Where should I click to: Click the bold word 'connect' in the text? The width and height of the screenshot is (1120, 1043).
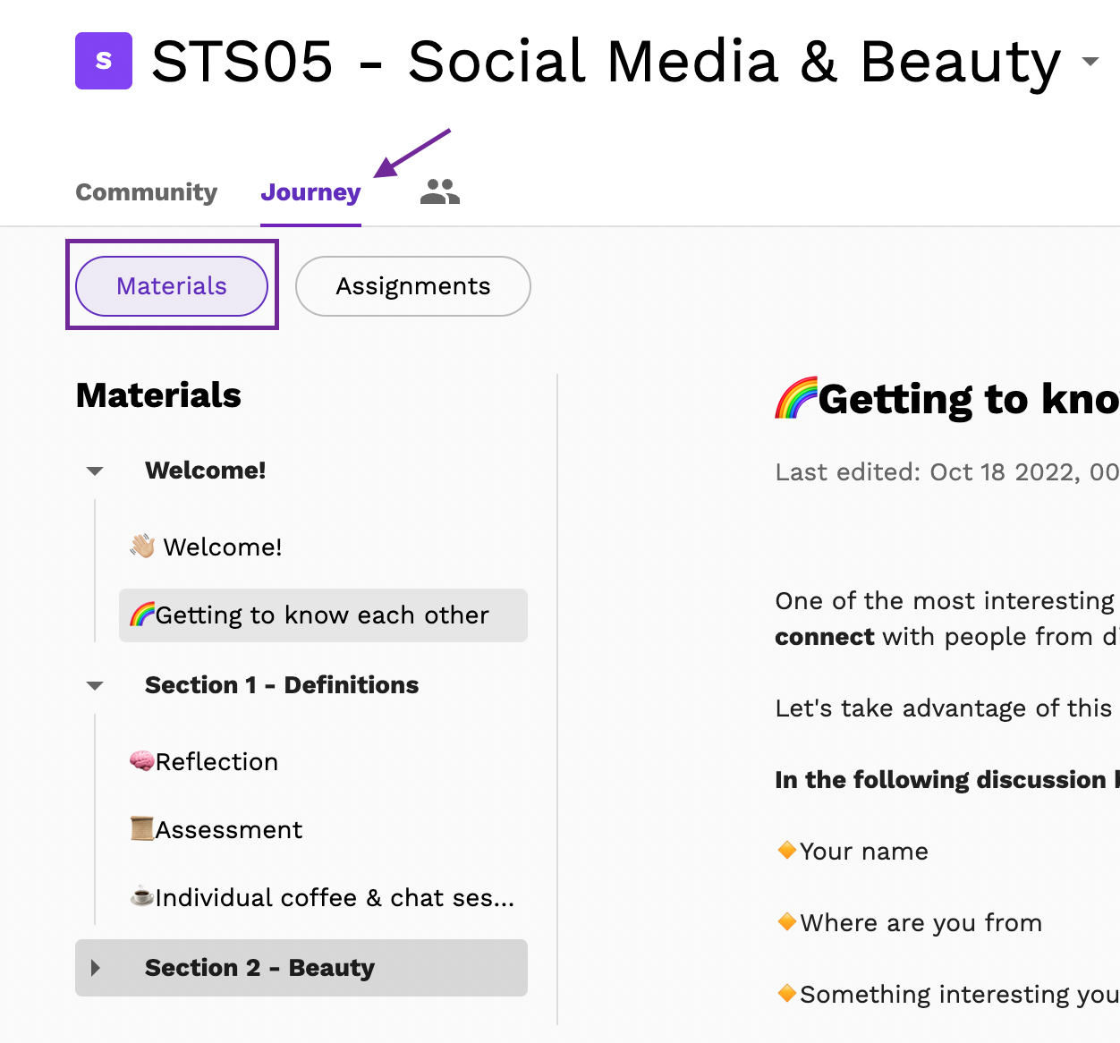[825, 637]
